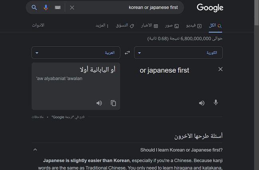Screen dimensions: 259x170
Task: Switch to the صور images tab
Action: click(x=172, y=26)
